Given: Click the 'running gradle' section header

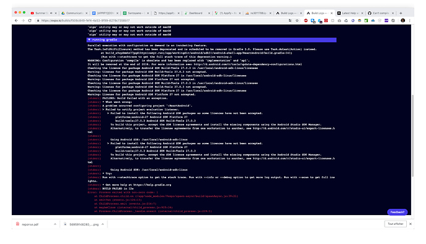Looking at the screenshot, I should (x=211, y=40).
